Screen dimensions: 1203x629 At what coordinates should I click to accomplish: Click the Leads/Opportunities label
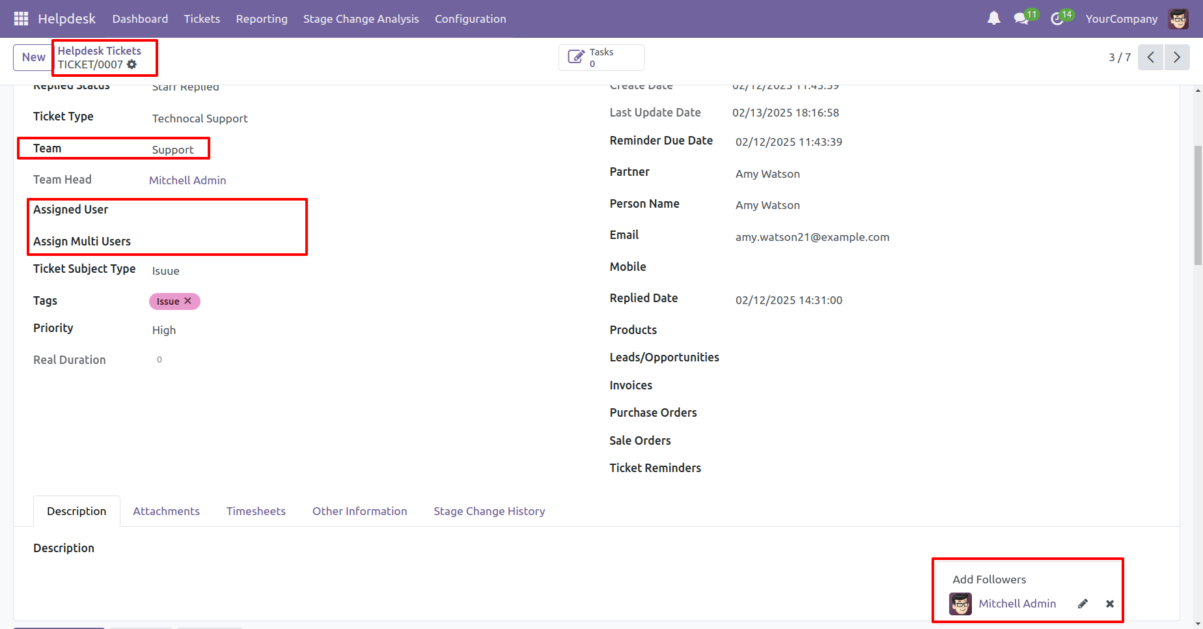click(664, 357)
